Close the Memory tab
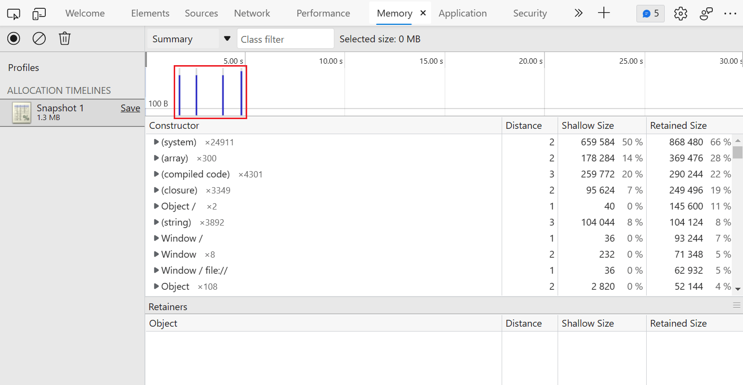Image resolution: width=743 pixels, height=385 pixels. click(x=423, y=13)
